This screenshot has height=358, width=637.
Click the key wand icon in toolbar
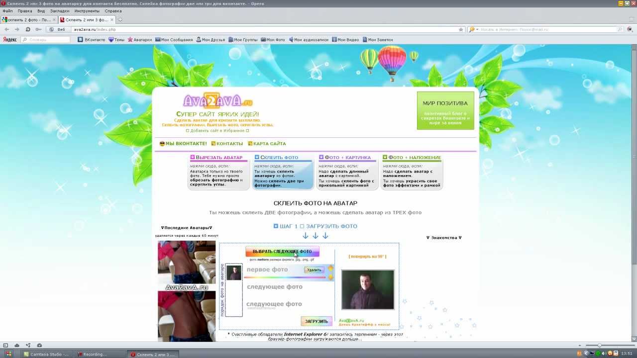tap(38, 29)
